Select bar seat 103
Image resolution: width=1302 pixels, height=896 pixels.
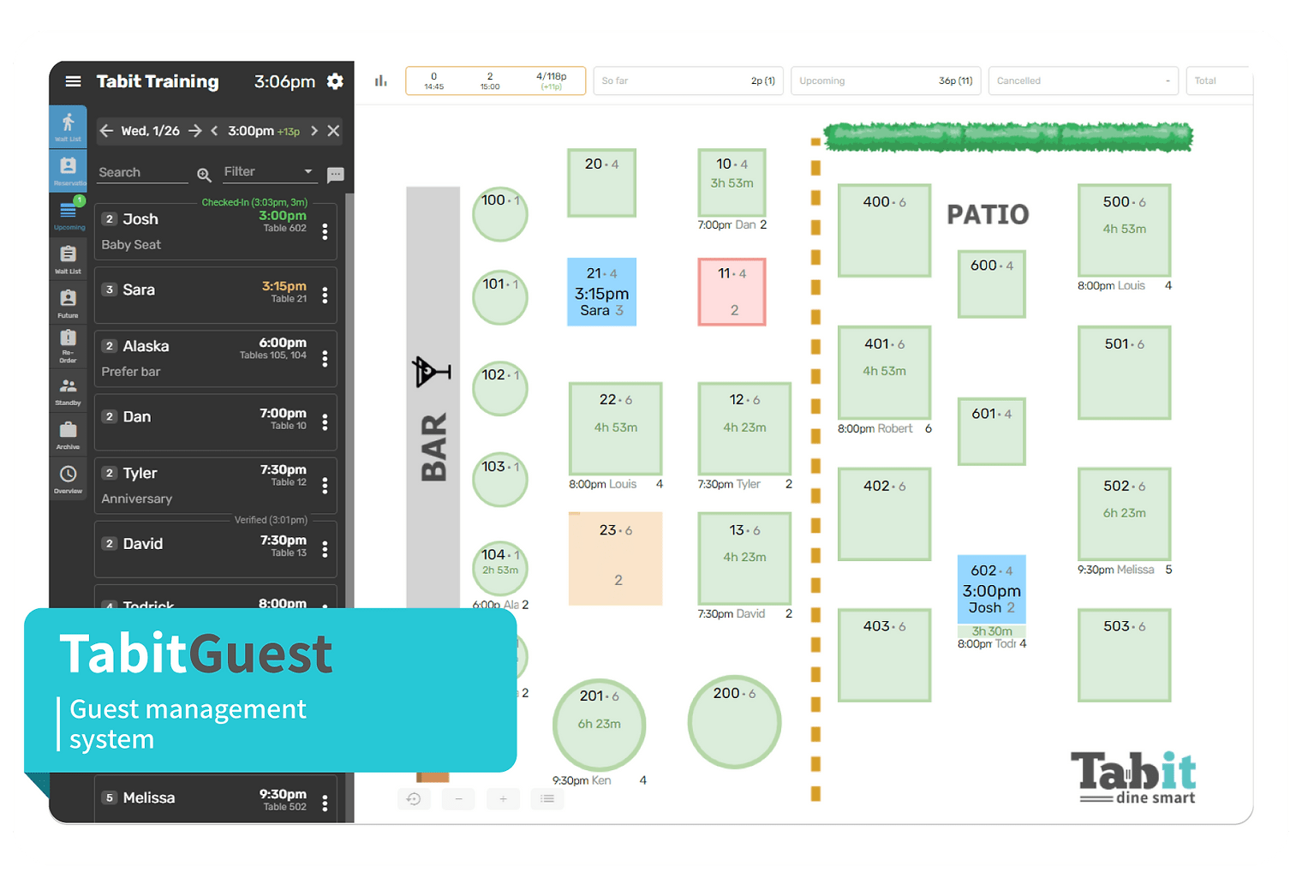(499, 480)
